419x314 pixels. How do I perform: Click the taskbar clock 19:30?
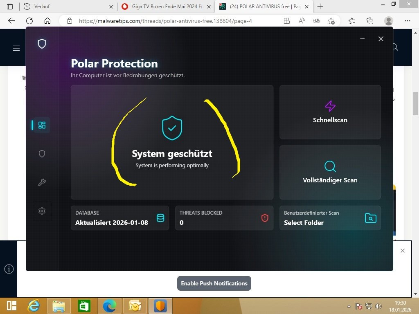[x=400, y=303]
